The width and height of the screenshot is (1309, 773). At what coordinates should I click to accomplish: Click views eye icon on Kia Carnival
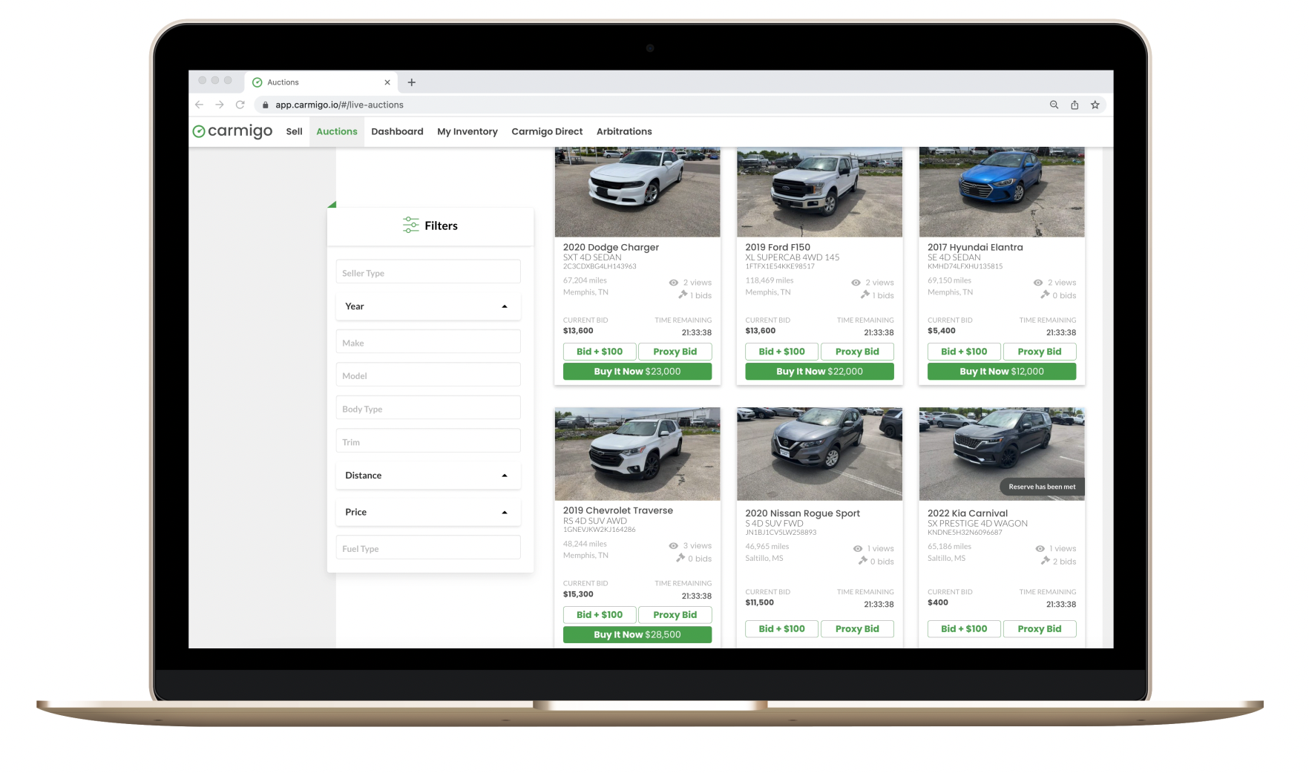tap(1040, 549)
